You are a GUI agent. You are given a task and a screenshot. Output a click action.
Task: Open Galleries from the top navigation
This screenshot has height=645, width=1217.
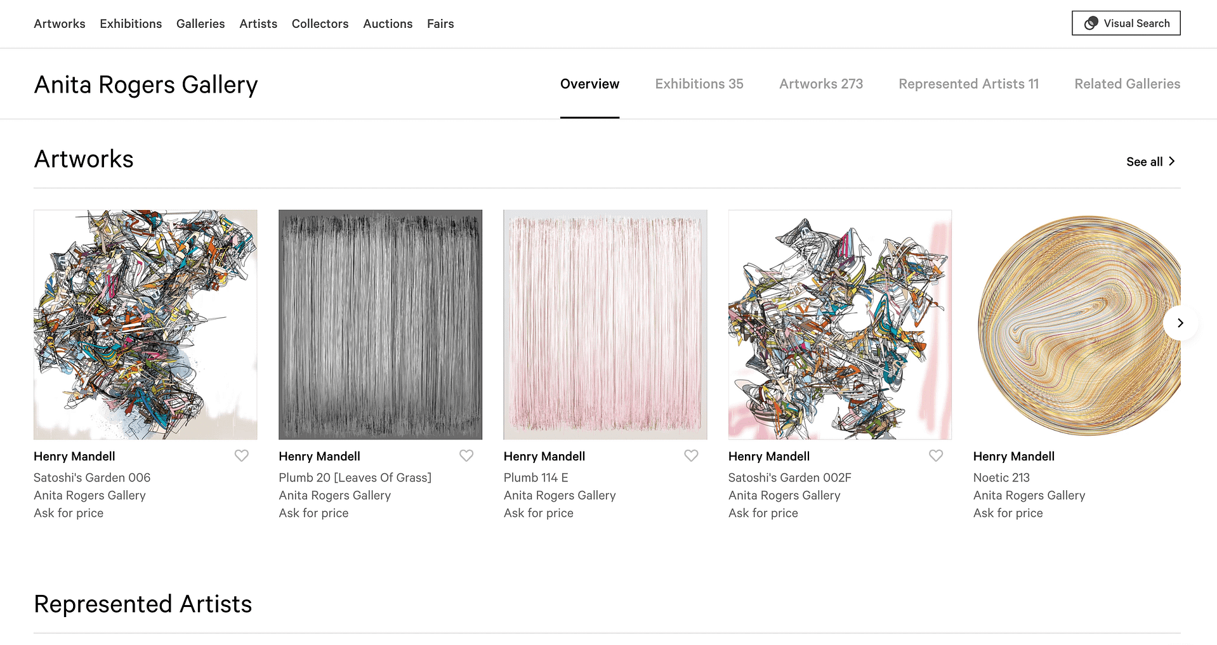coord(201,23)
